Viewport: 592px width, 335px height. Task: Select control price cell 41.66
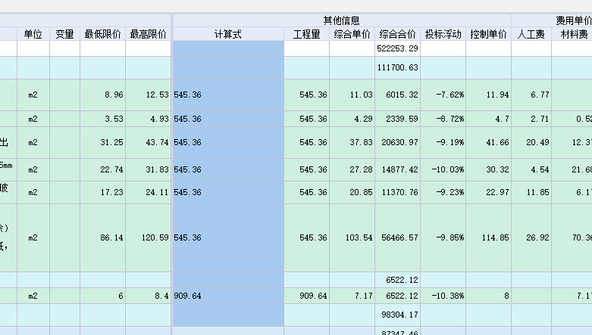click(489, 142)
